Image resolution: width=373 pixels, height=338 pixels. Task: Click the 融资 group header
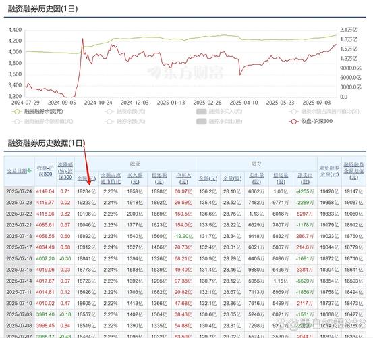click(x=135, y=164)
